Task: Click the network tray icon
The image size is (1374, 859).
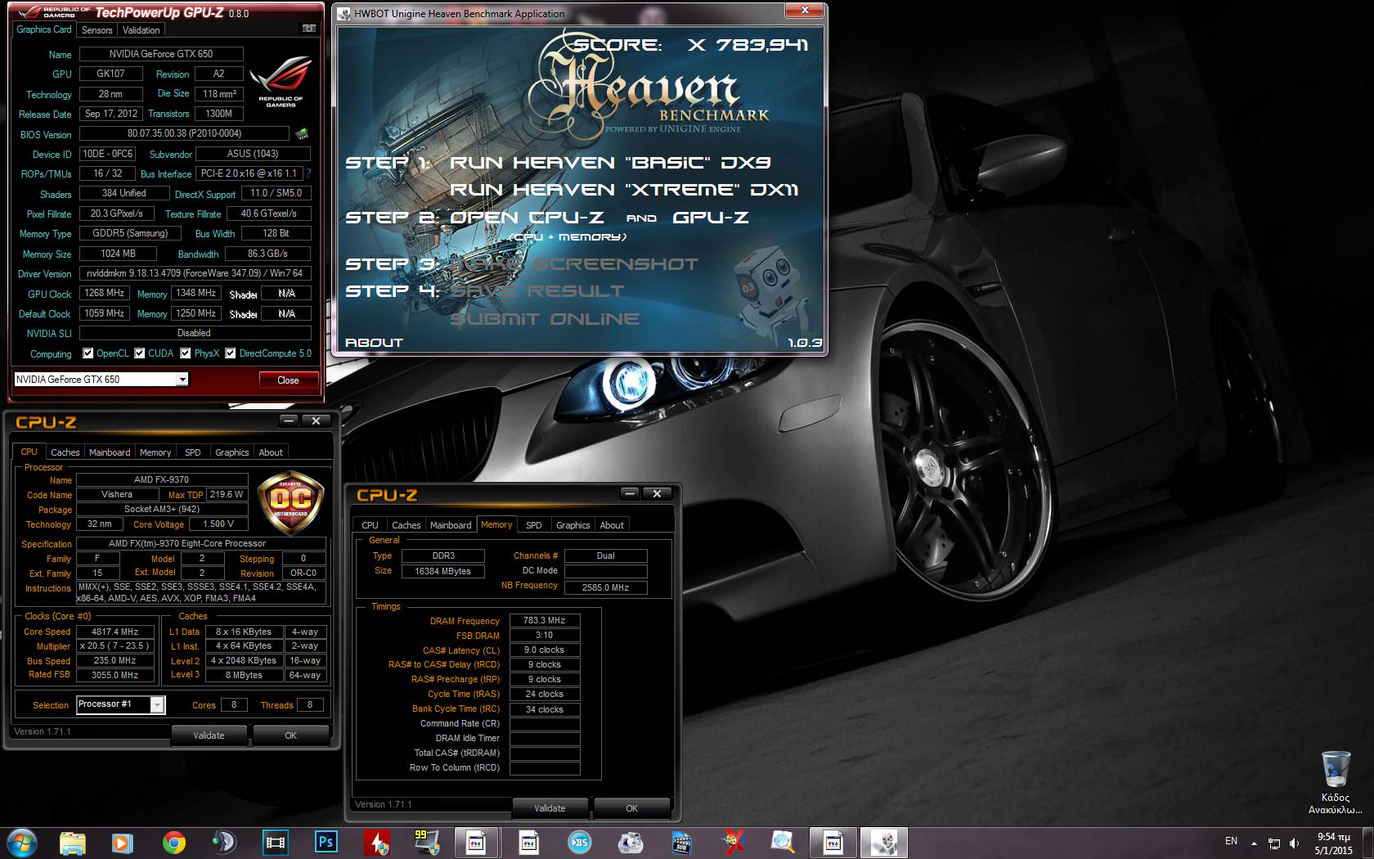Action: [x=1274, y=843]
